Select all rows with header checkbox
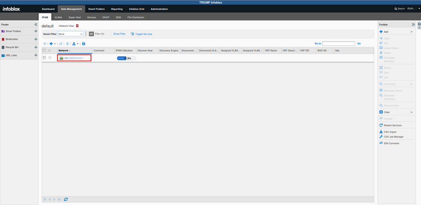Viewport: 421px width, 205px height. pos(44,51)
